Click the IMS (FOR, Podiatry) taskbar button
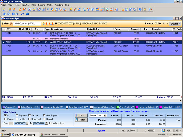The width and height of the screenshot is (183, 137). [25, 135]
